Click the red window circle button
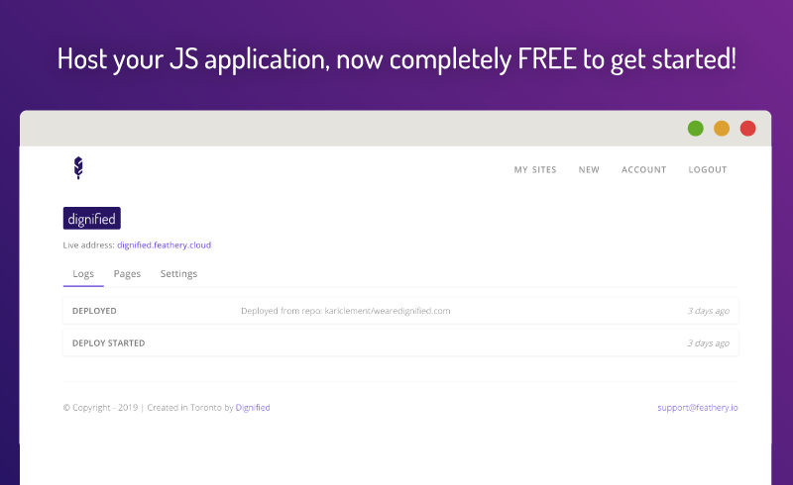 (x=748, y=129)
